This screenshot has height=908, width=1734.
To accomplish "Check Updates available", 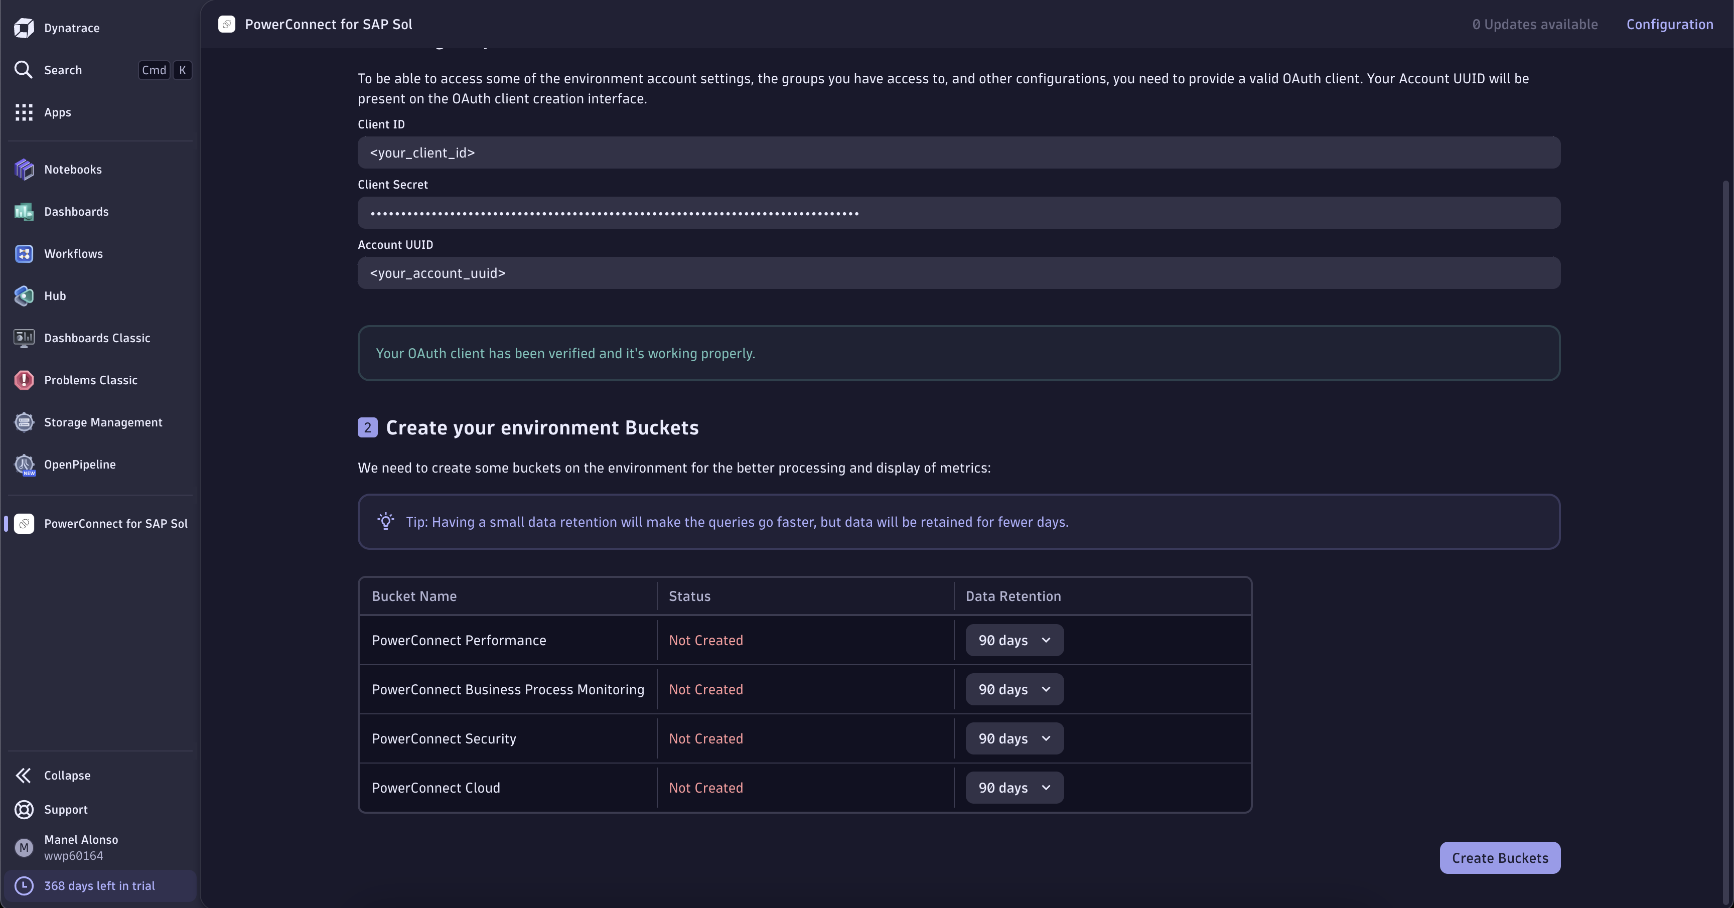I will click(x=1534, y=24).
